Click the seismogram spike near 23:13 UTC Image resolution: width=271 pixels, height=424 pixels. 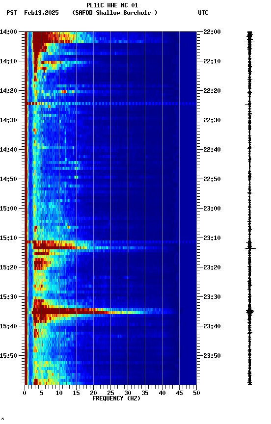[x=250, y=248]
